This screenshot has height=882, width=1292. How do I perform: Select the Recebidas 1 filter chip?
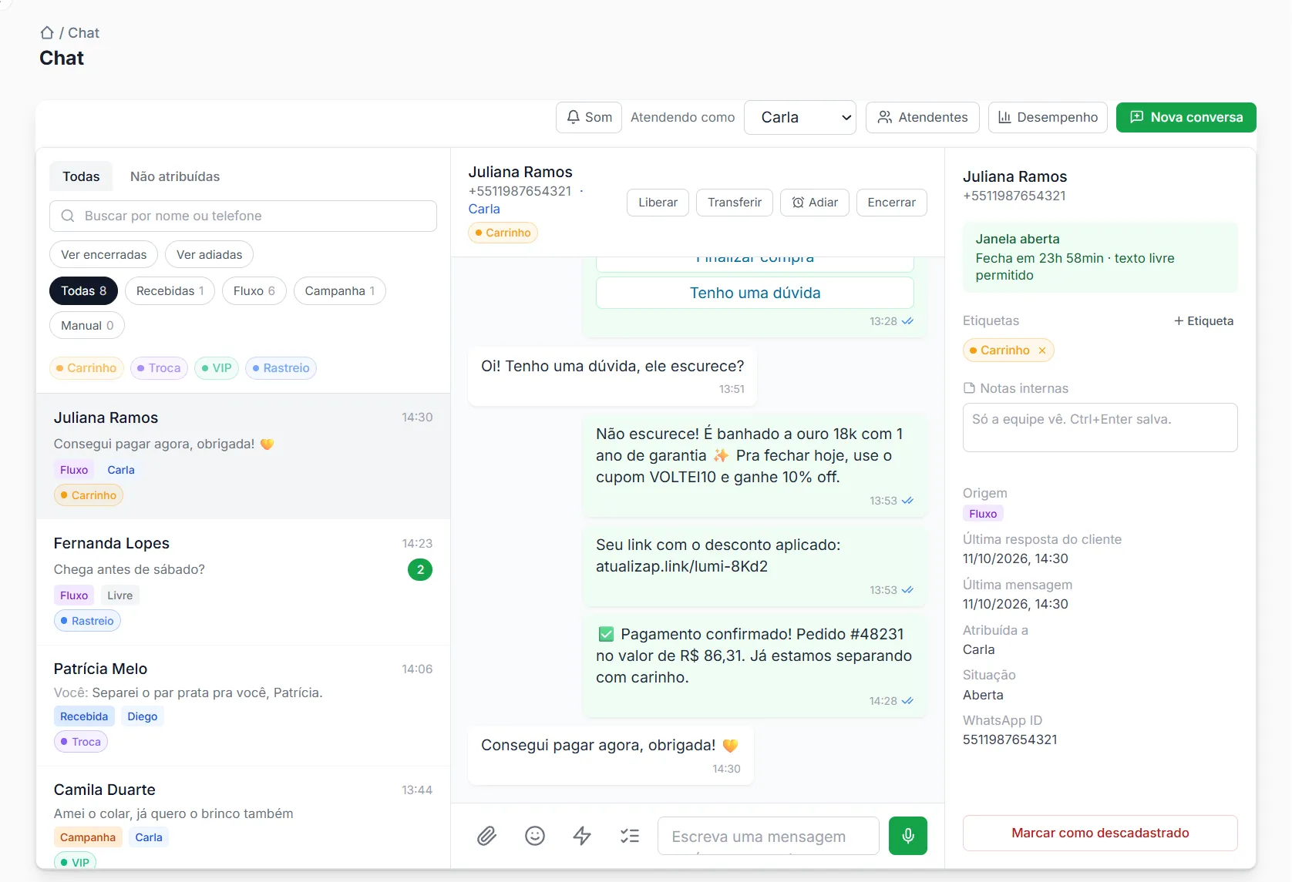coord(170,290)
